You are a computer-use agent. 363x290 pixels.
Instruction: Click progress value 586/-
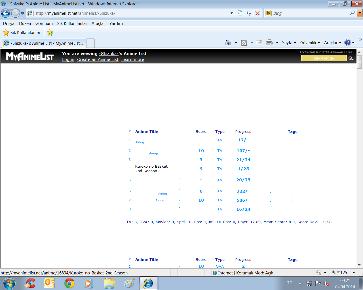pyautogui.click(x=243, y=200)
